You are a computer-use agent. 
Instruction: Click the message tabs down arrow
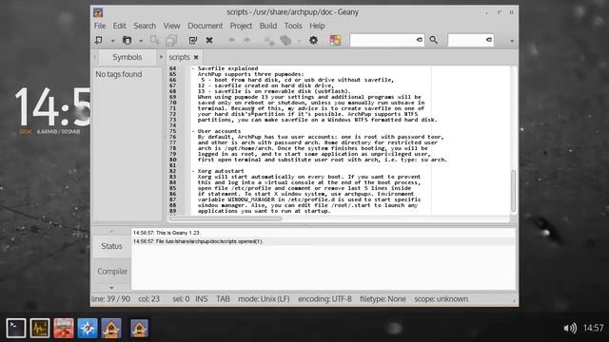tap(111, 288)
